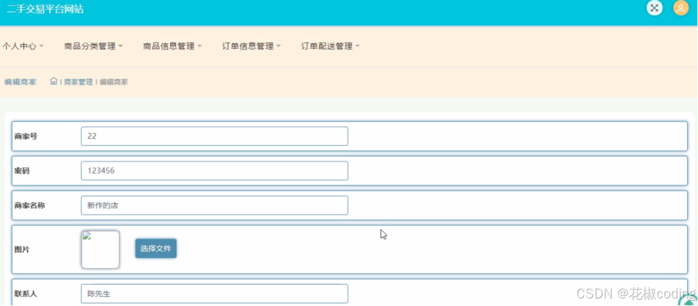Expand the 订单配送管理 menu
Screen dimensions: 698x306
coord(330,46)
